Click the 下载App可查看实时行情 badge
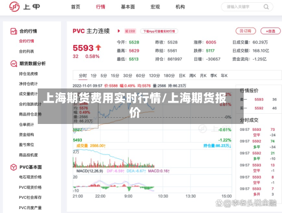This screenshot has height=213, width=282. [159, 31]
